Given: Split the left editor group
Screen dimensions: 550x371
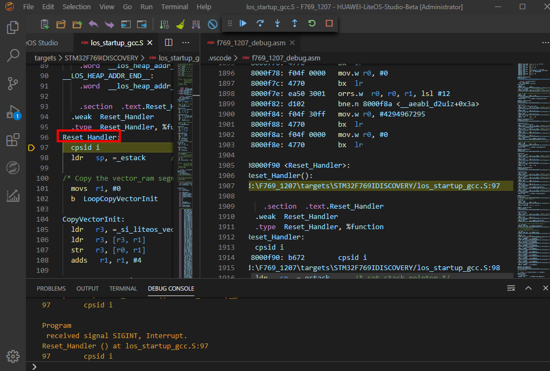Looking at the screenshot, I should pos(168,43).
